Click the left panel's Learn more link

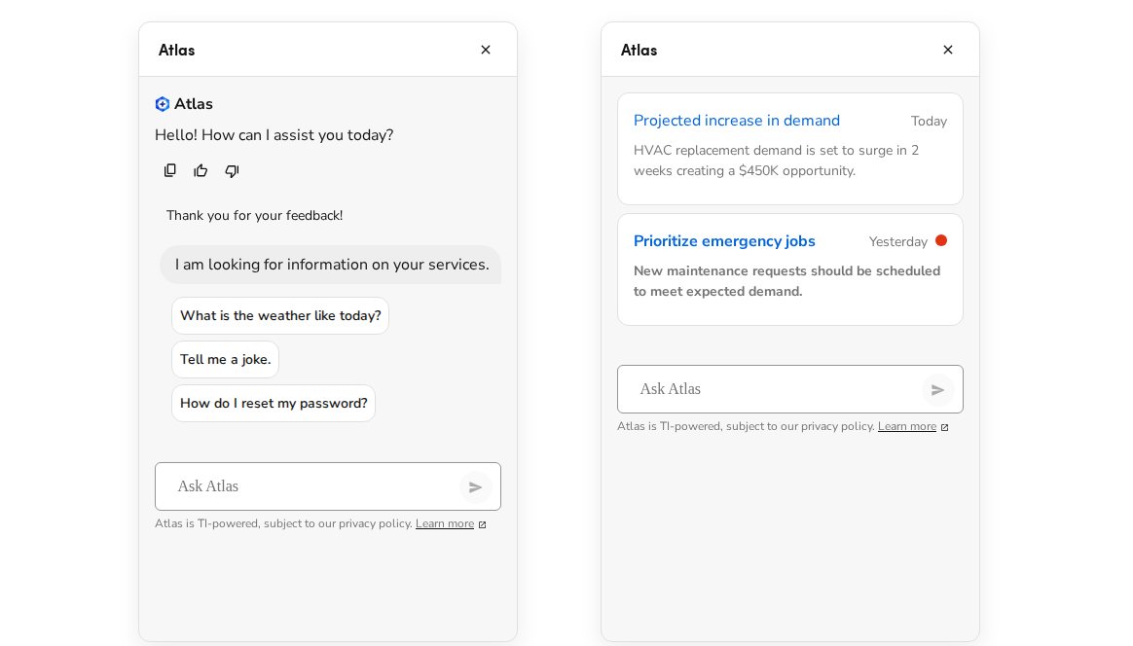[443, 522]
